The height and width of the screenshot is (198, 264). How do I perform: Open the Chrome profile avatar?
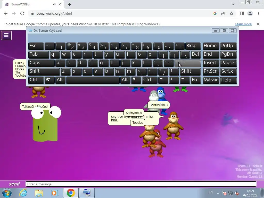[250, 13]
